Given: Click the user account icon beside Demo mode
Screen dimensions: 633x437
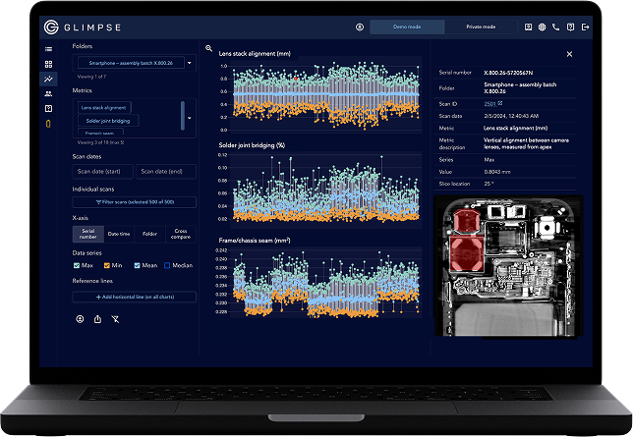Looking at the screenshot, I should [x=360, y=27].
